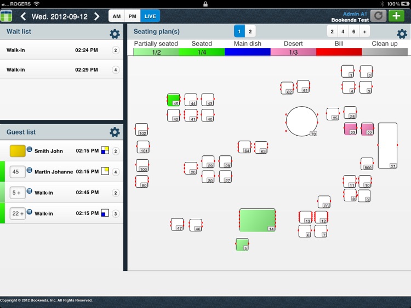
Task: Select table 40
Action: tap(208, 115)
